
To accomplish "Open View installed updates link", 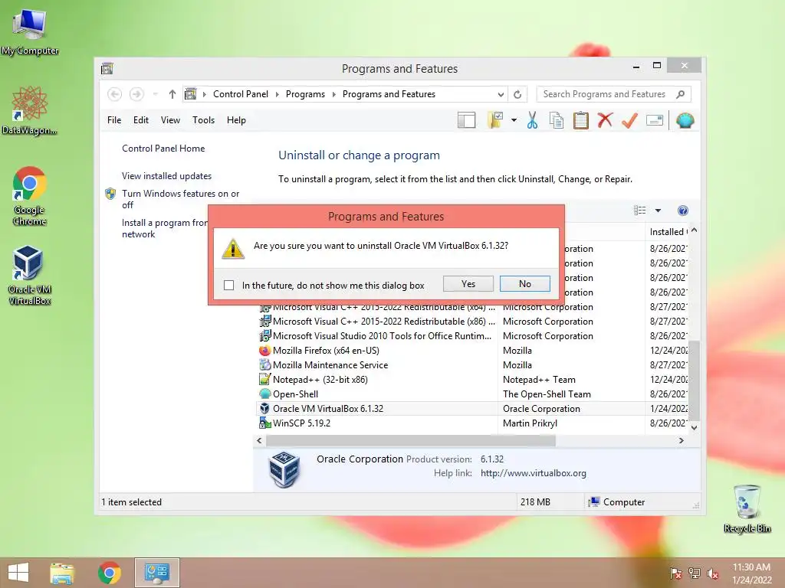I will click(x=166, y=176).
